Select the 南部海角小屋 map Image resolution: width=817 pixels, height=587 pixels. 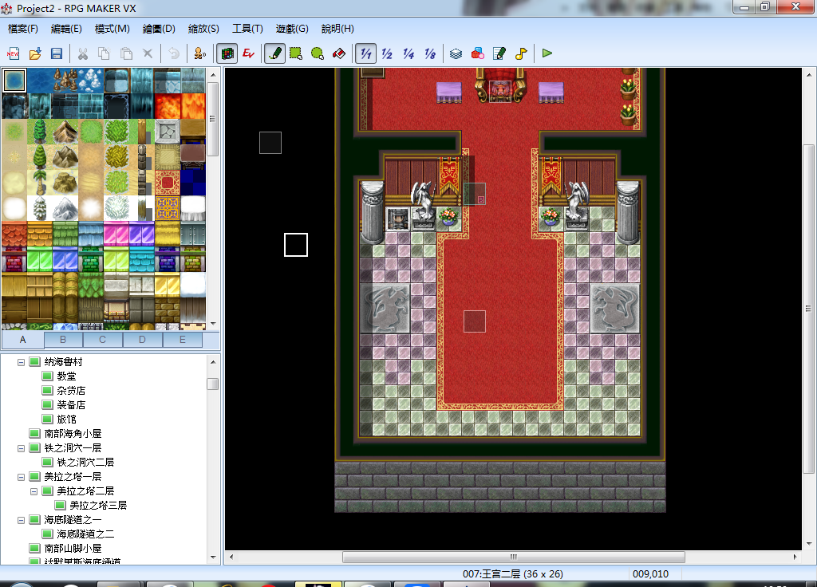coord(73,433)
